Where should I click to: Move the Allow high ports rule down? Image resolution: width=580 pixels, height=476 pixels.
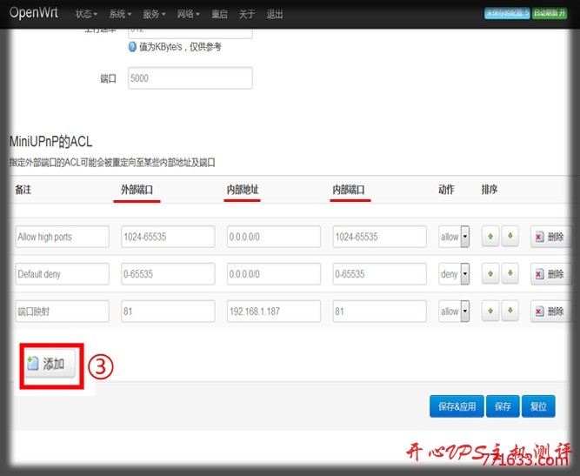click(x=510, y=237)
